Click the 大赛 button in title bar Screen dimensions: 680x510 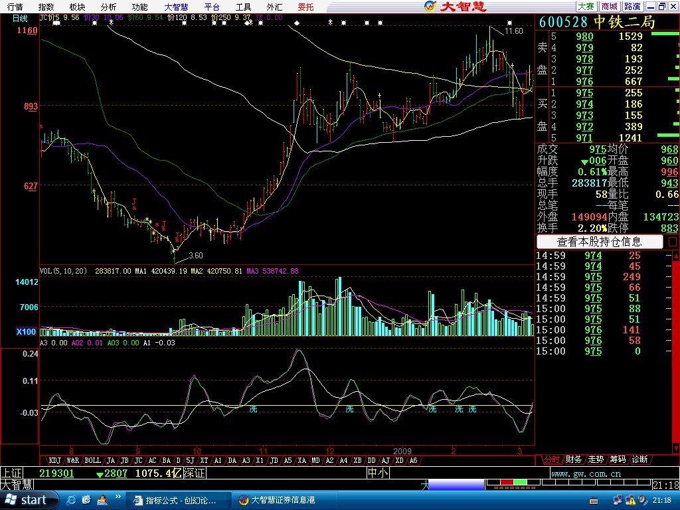586,6
